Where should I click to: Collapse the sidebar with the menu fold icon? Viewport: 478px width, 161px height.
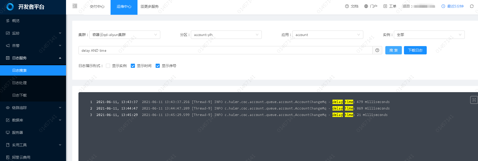pyautogui.click(x=75, y=6)
